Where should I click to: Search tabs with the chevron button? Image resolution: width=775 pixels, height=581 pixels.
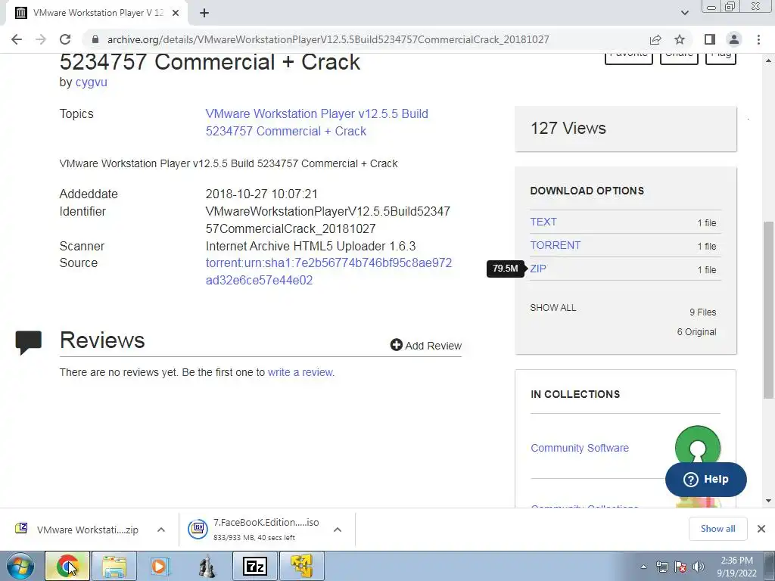pyautogui.click(x=684, y=13)
